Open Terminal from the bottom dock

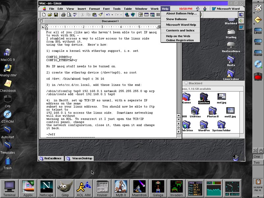[9, 188]
